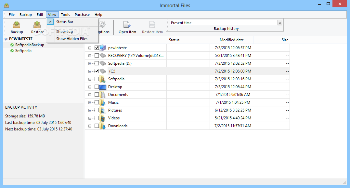Image resolution: width=350 pixels, height=188 pixels.
Task: Check the Downloads checkbox
Action: [x=97, y=126]
